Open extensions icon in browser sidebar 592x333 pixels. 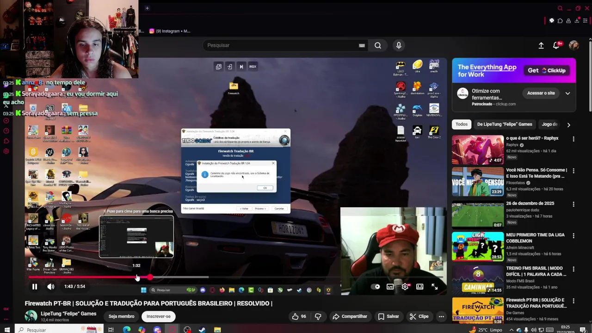pos(6,141)
